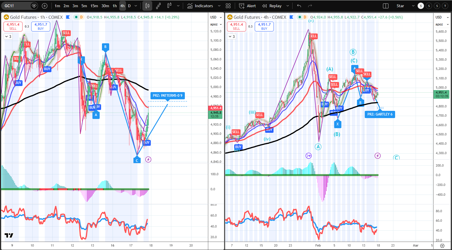The width and height of the screenshot is (452, 250).
Task: Click the 02:12:35 countdown price label on 4h chart
Action: pyautogui.click(x=442, y=96)
